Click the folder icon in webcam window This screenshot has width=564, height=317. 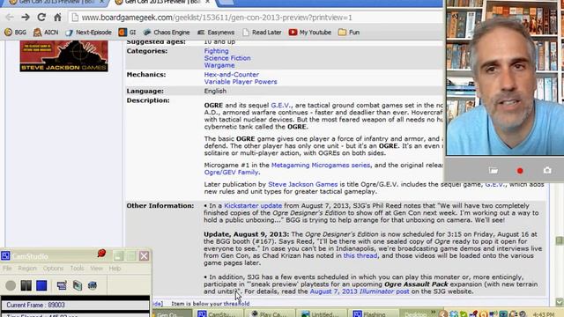(493, 171)
